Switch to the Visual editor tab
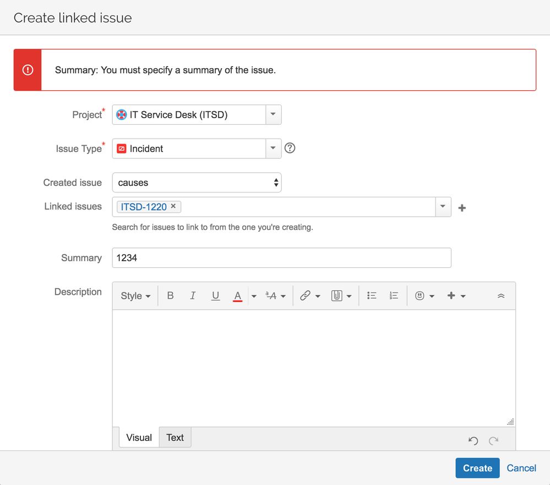550x485 pixels. coord(139,437)
